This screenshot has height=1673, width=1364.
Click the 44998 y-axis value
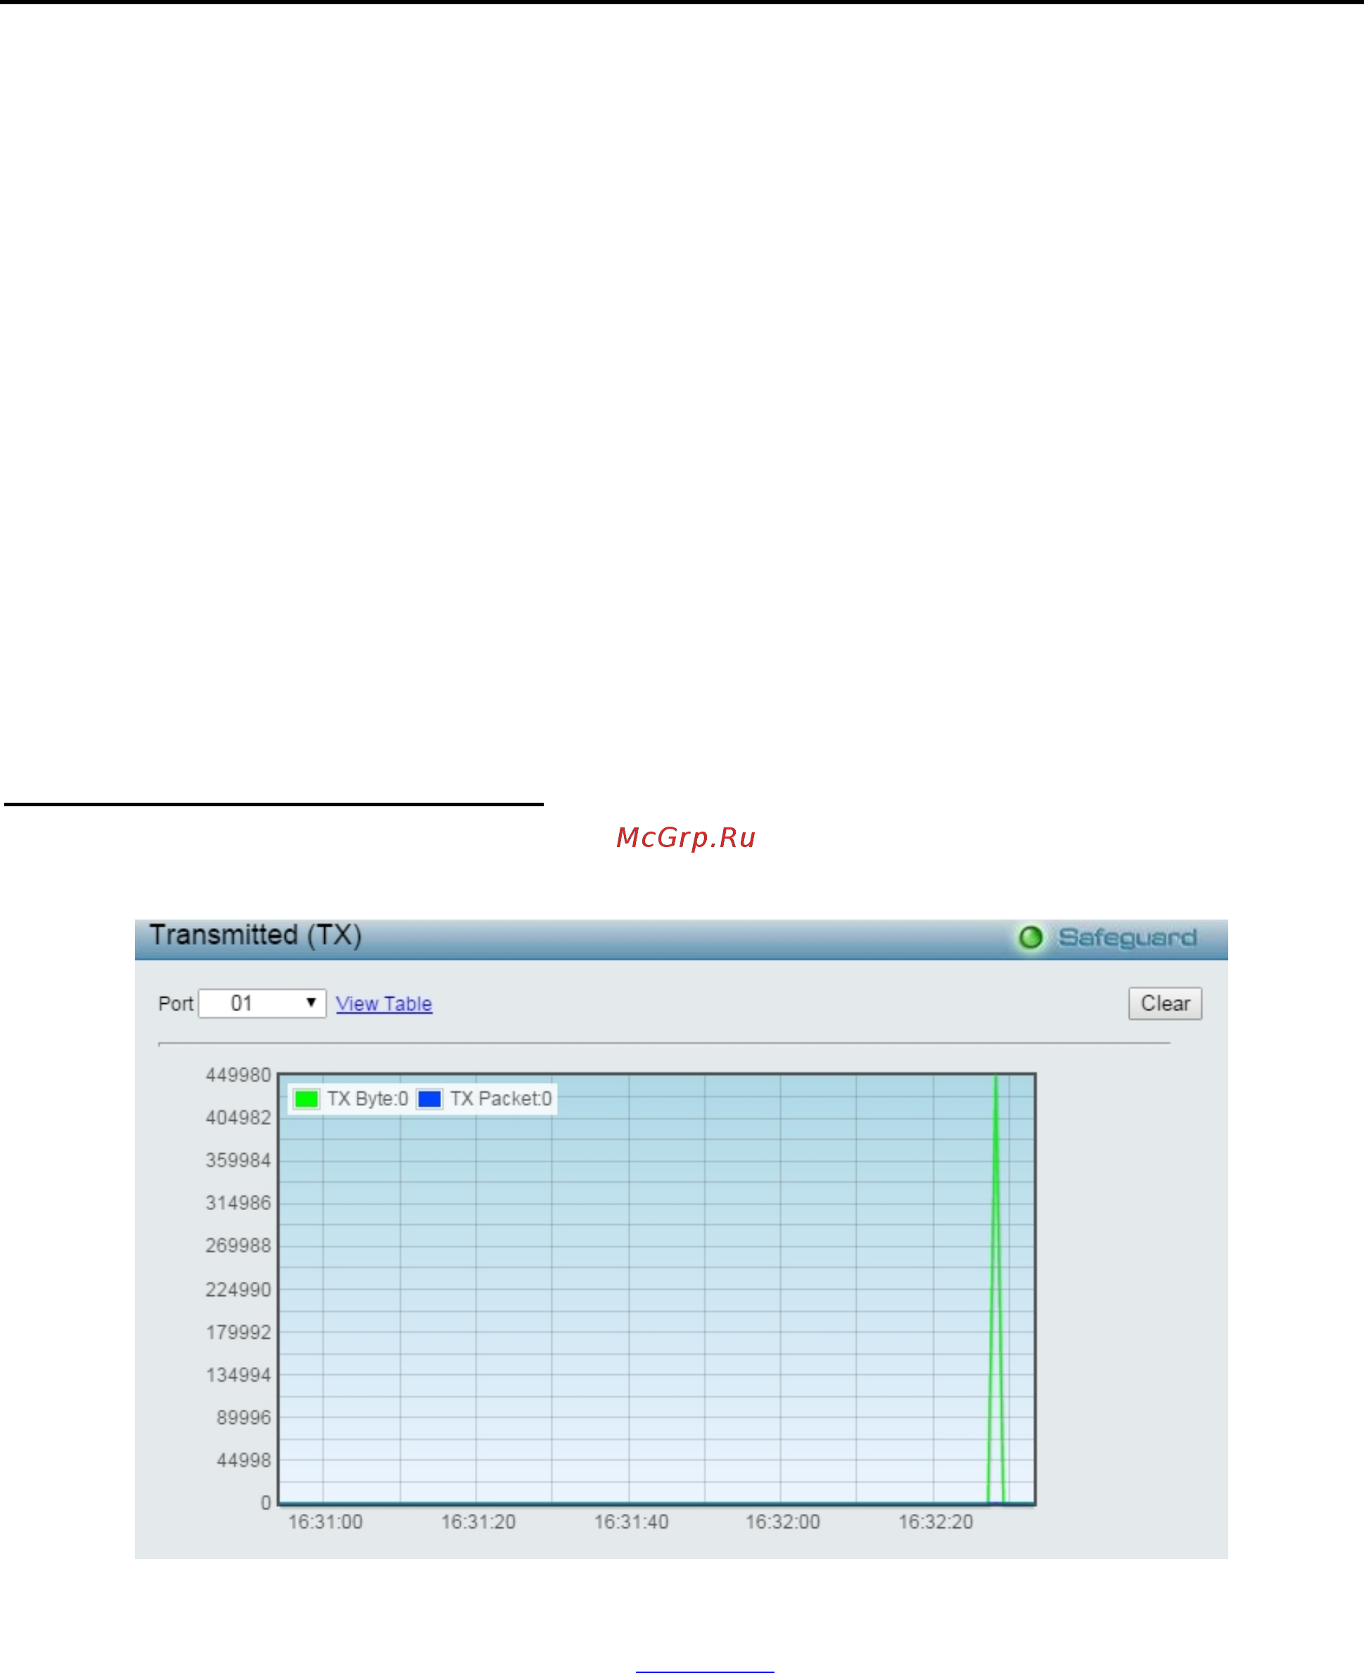coord(243,1459)
